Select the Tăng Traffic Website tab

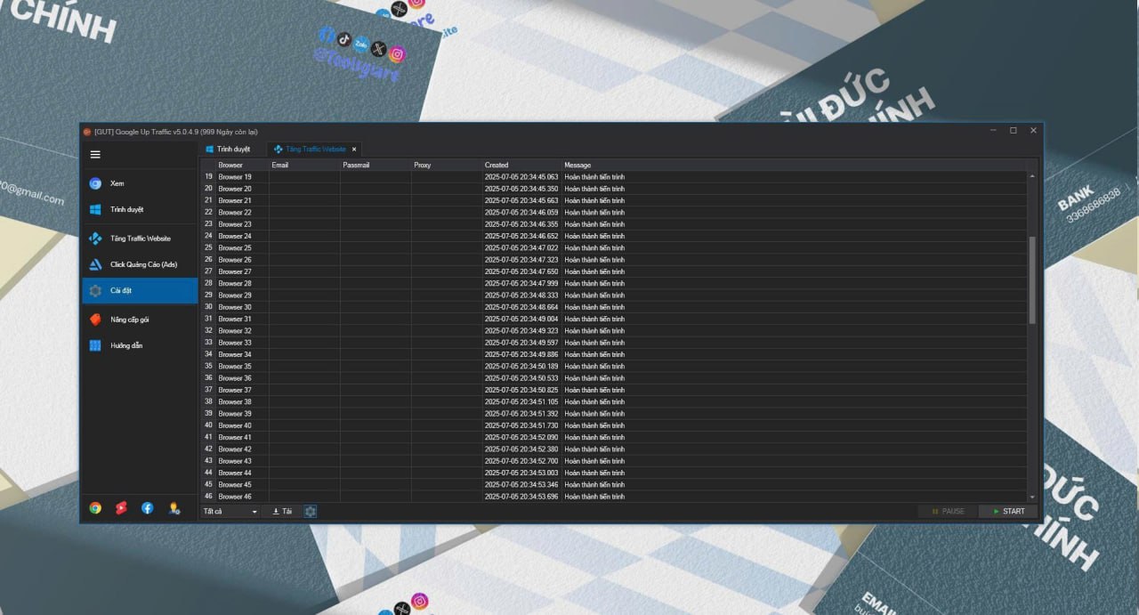pyautogui.click(x=315, y=150)
